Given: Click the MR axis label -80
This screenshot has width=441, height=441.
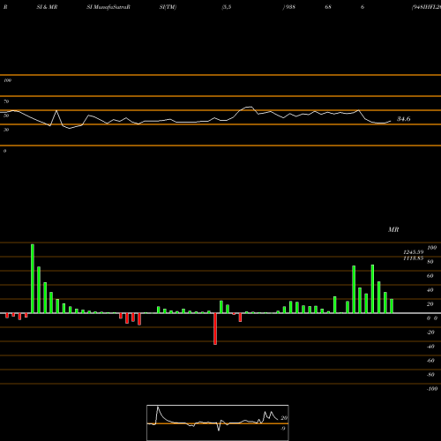Looking at the screenshot, I should (x=430, y=375).
